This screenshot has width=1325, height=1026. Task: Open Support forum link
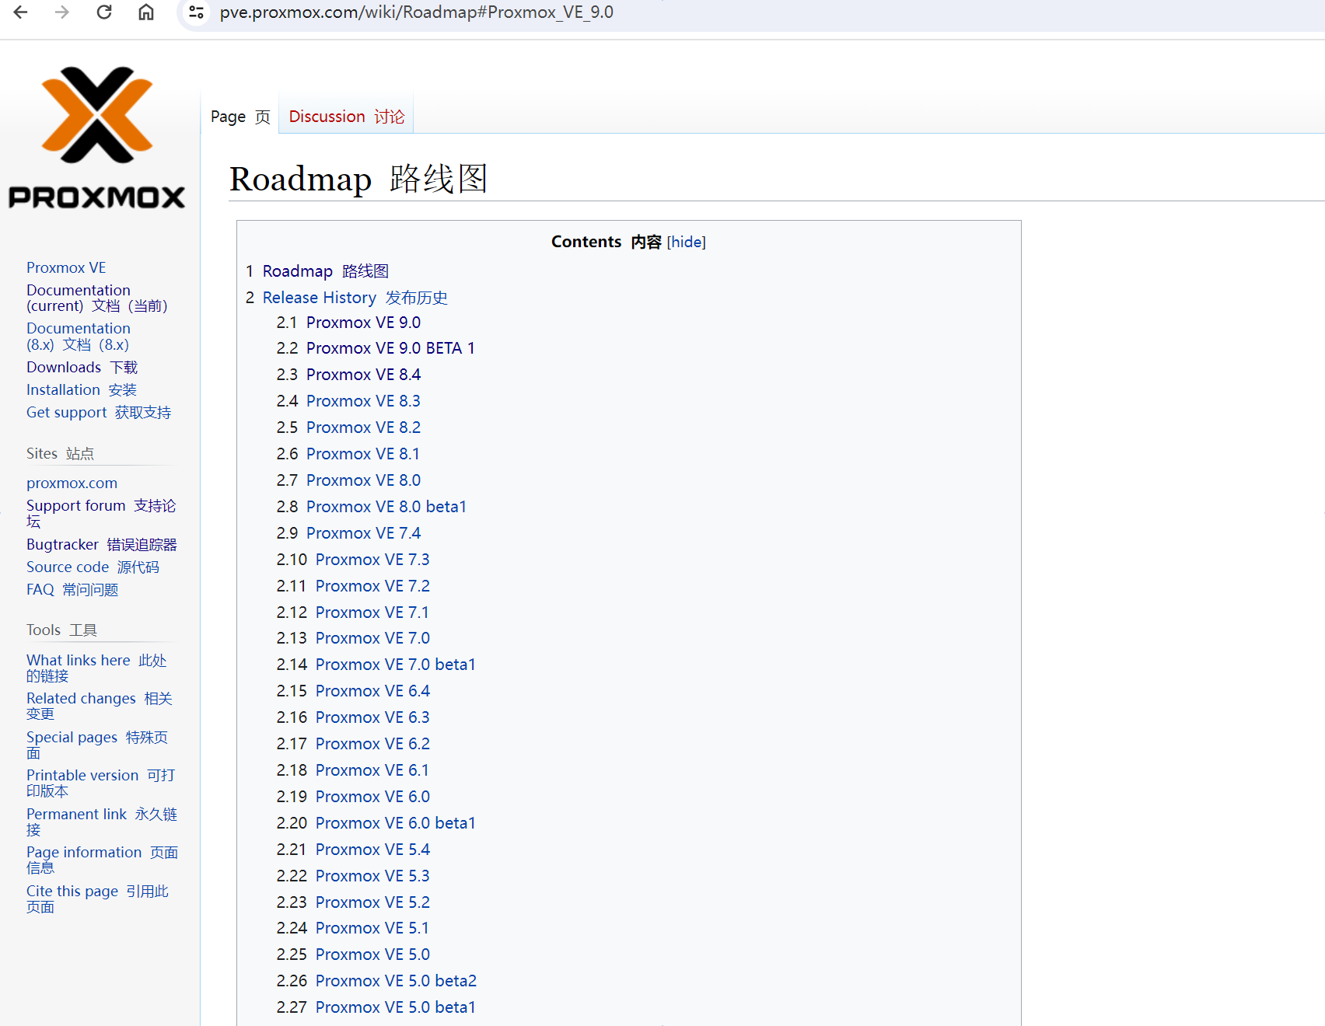click(x=101, y=513)
